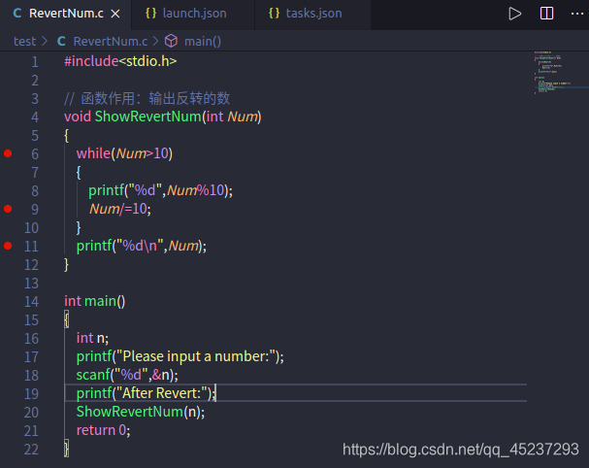
Task: Switch to the tasks.json tab
Action: [312, 14]
